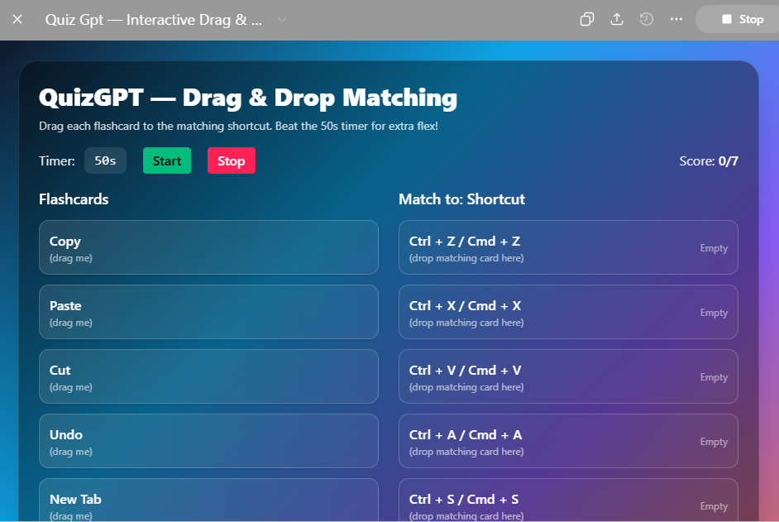The image size is (779, 522).
Task: Select the Copy flashcard
Action: (208, 247)
